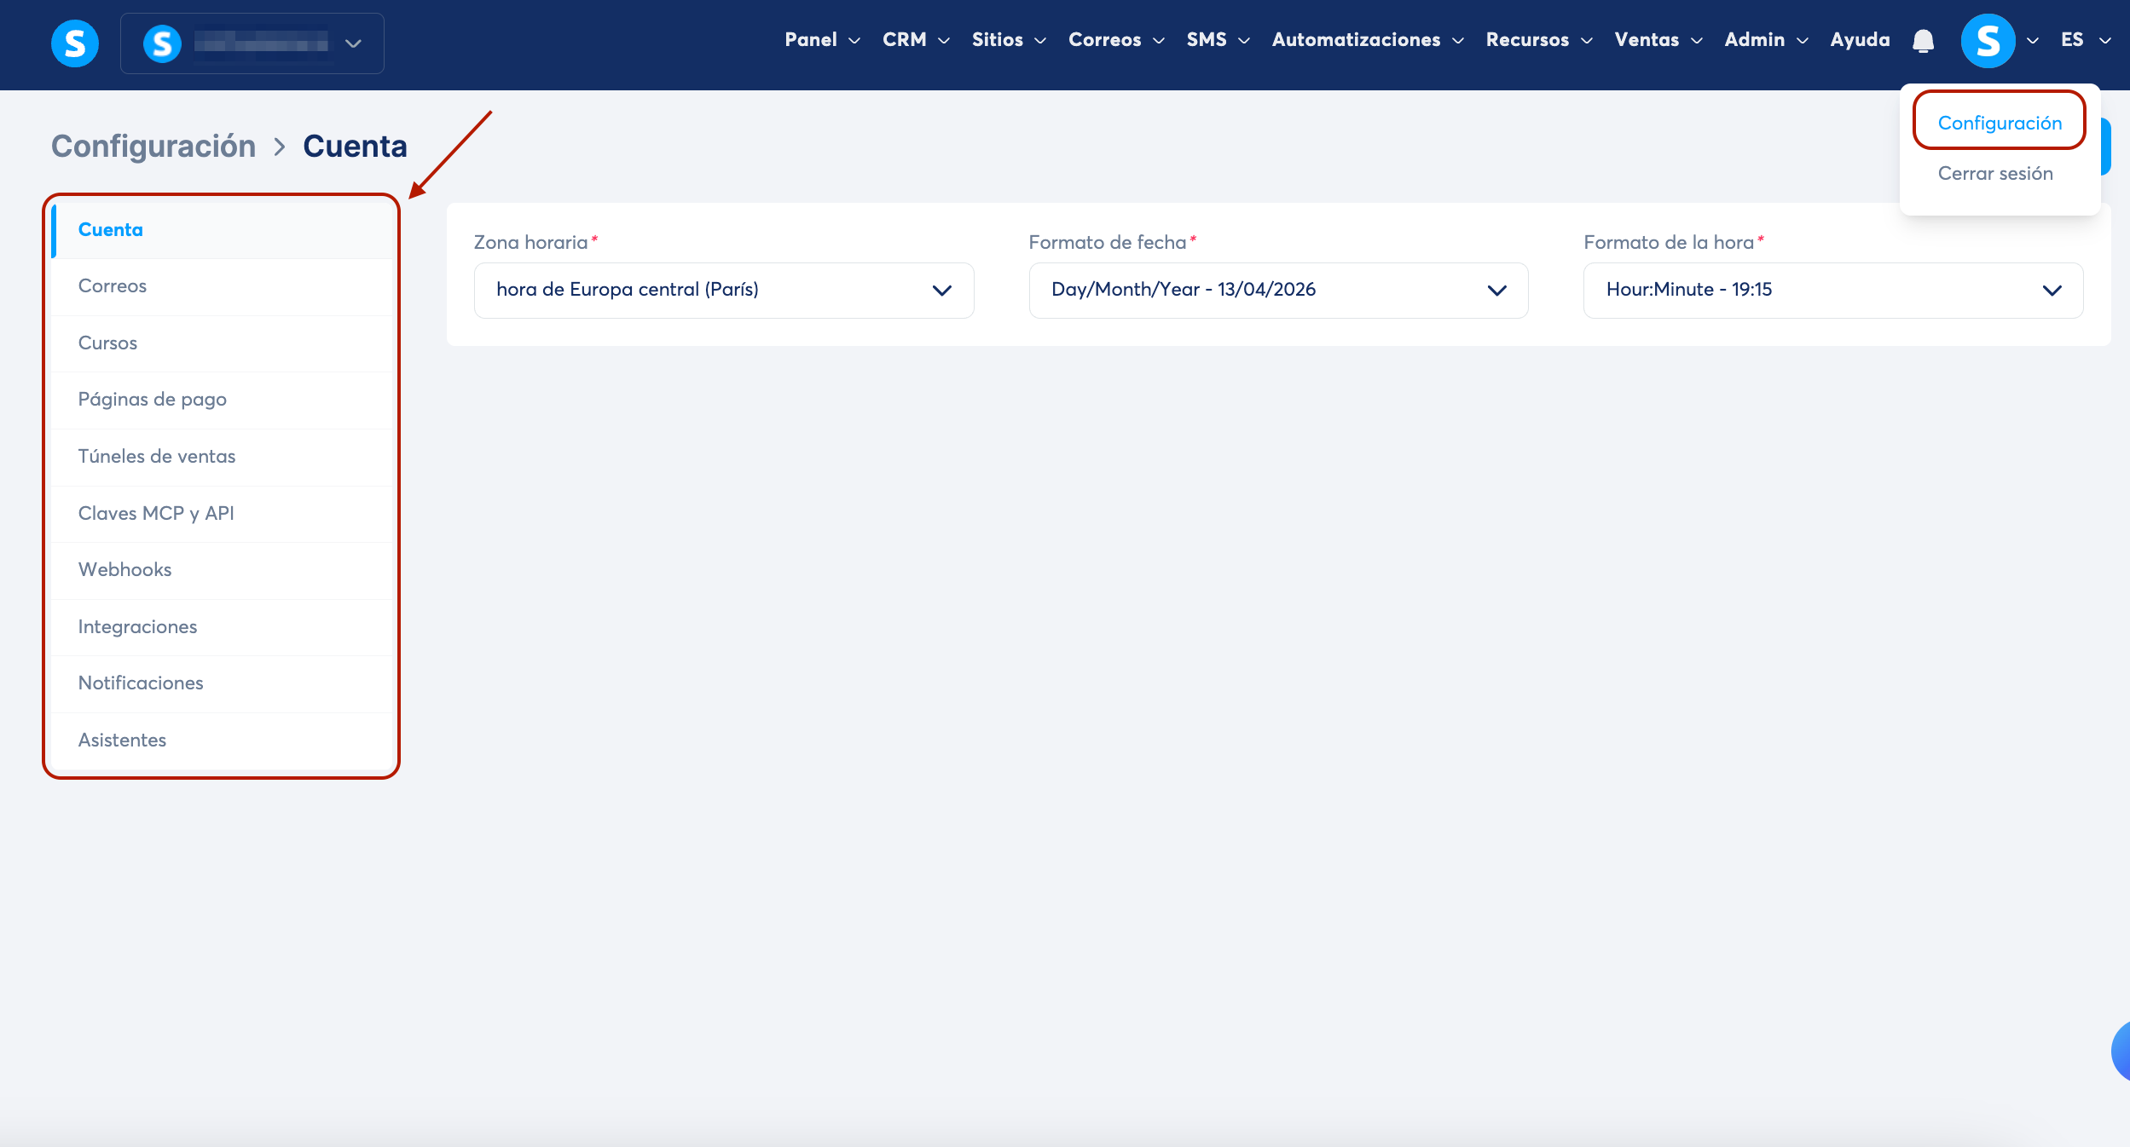
Task: Open the workspace switcher dropdown
Action: click(252, 43)
